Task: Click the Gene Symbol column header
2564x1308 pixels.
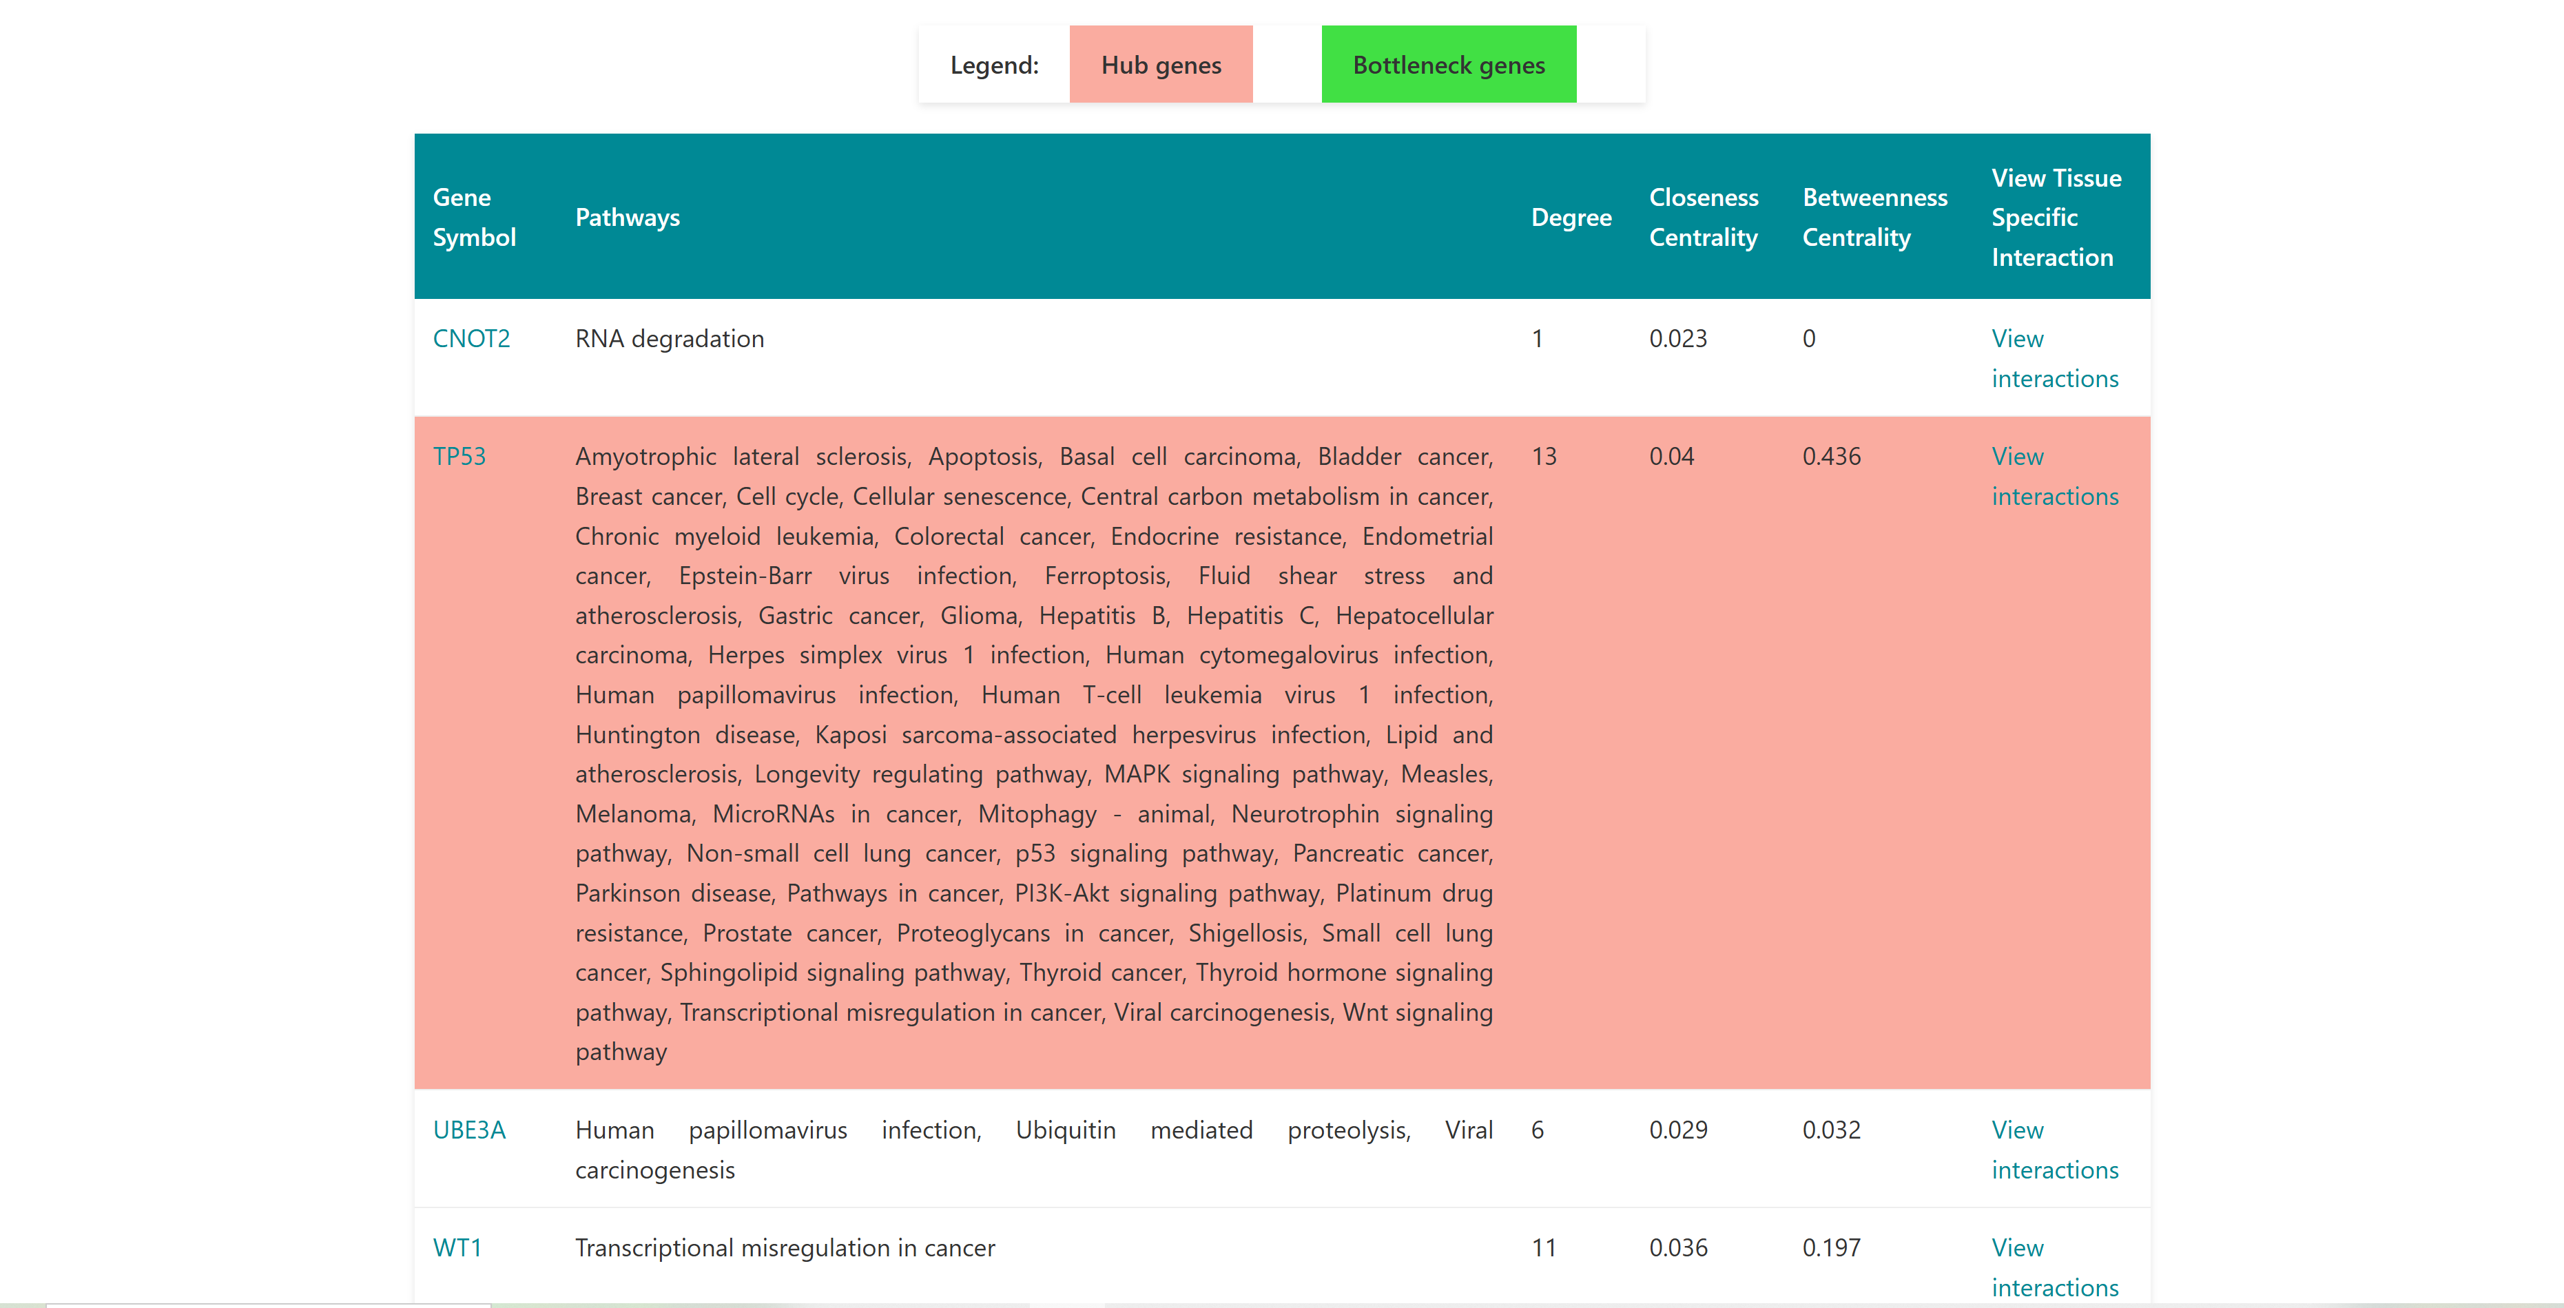Action: 474,217
